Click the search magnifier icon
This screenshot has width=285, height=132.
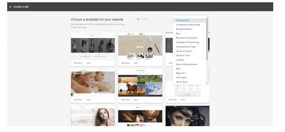pos(138,19)
